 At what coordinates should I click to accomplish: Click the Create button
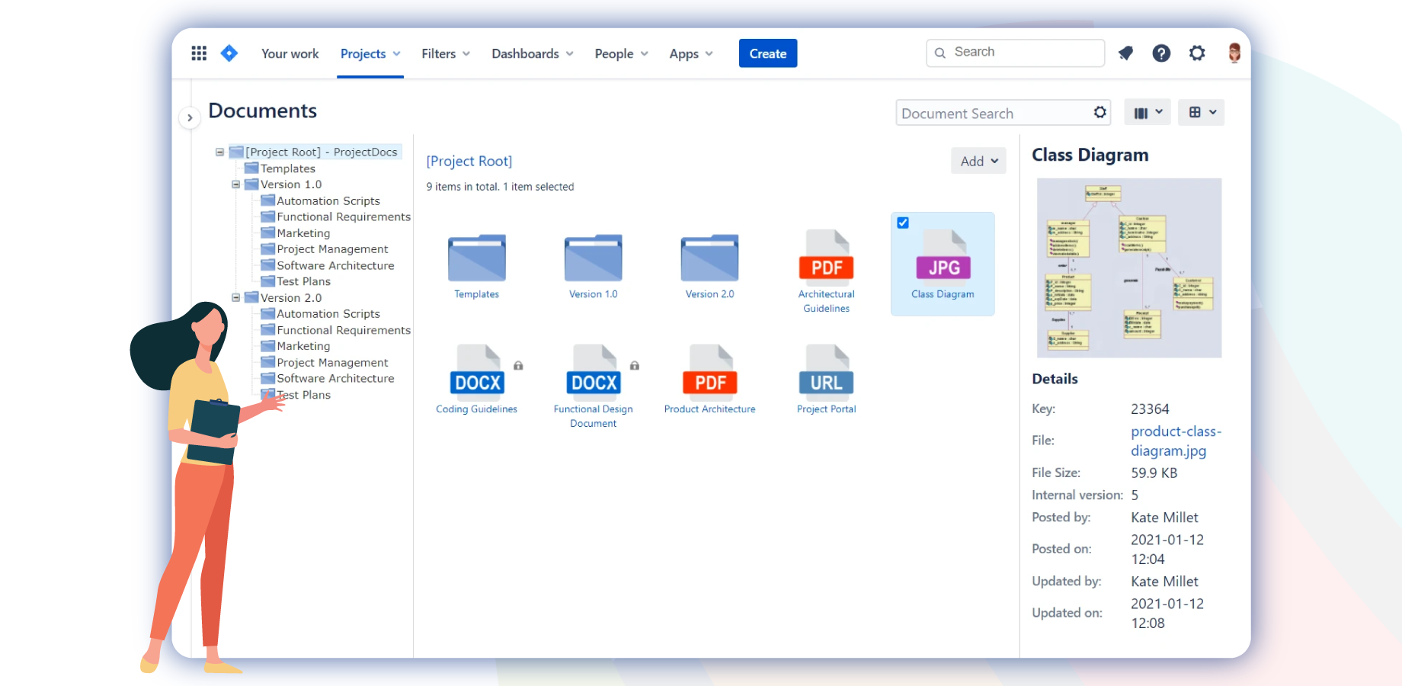767,53
